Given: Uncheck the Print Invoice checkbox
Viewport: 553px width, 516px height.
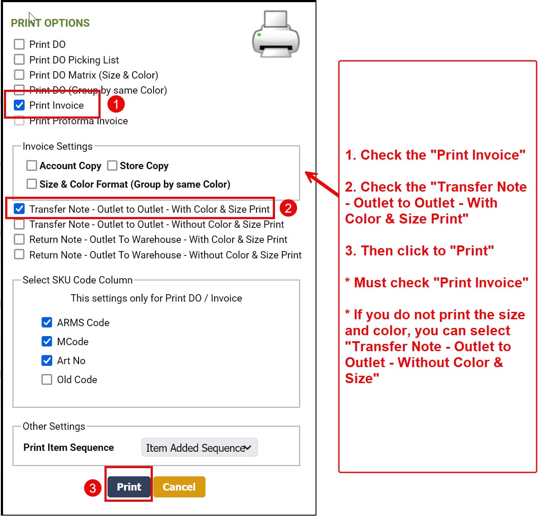Looking at the screenshot, I should (x=19, y=105).
